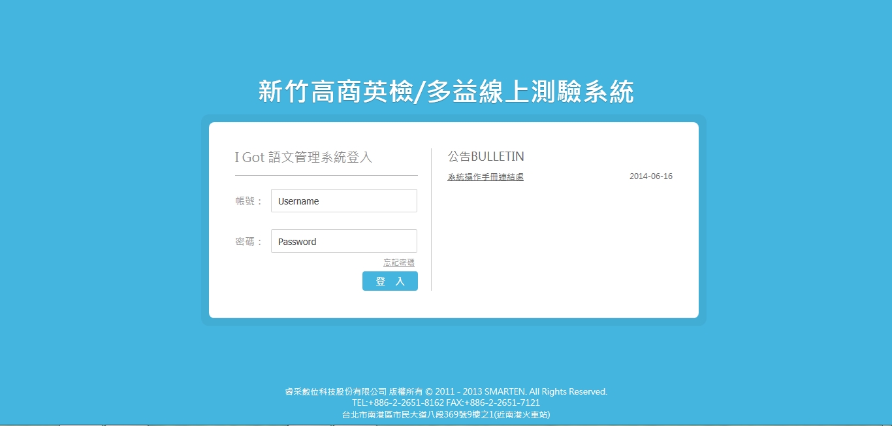Open the 系統操作手冊連結處 bulletin link

485,177
